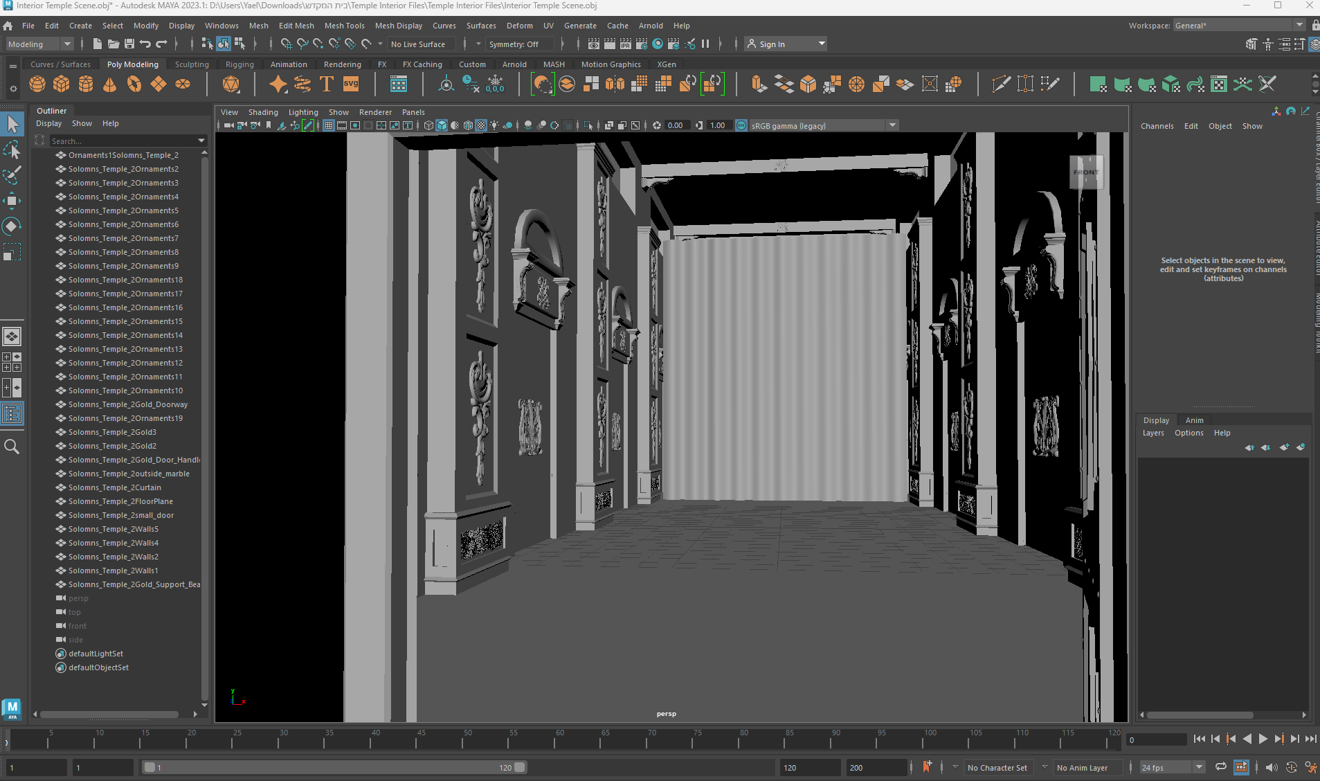The width and height of the screenshot is (1320, 781).
Task: Switch to the Rendering shelf tab
Action: [342, 64]
